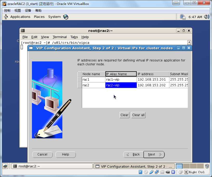The image size is (212, 177).
Task: Click VirtualBox shared folders status icon
Action: click(x=162, y=172)
